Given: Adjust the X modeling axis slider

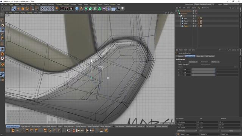Looking at the screenshot, I should pyautogui.click(x=215, y=70).
